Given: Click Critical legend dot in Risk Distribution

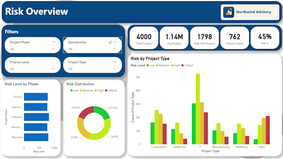Looking at the screenshot, I should coord(106,90).
